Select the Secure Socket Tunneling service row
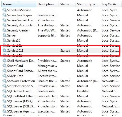 61,20
